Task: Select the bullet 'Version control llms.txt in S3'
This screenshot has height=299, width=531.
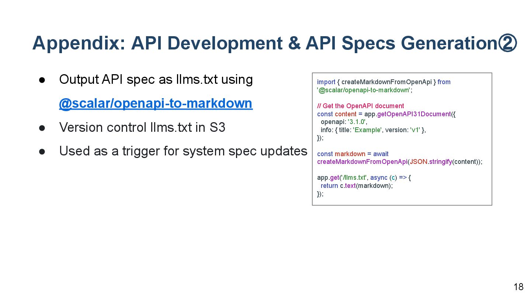Action: [x=142, y=127]
